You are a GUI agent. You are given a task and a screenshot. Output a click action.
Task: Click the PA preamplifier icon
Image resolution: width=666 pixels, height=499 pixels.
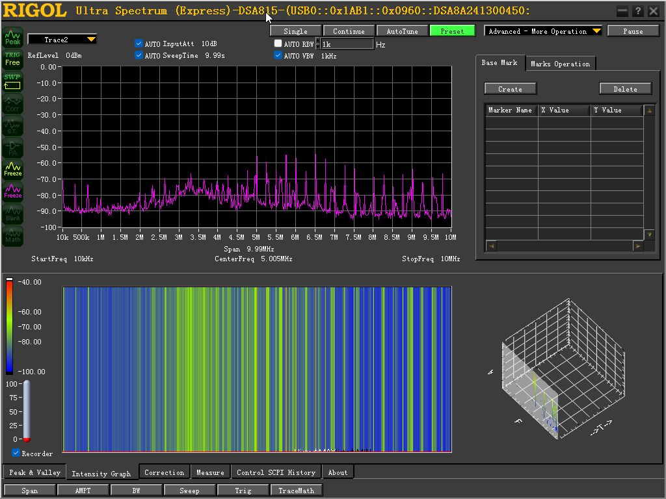pos(13,148)
